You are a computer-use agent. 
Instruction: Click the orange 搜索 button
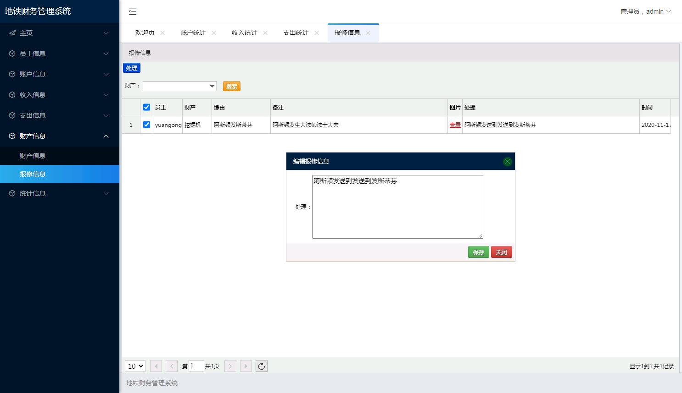tap(232, 86)
